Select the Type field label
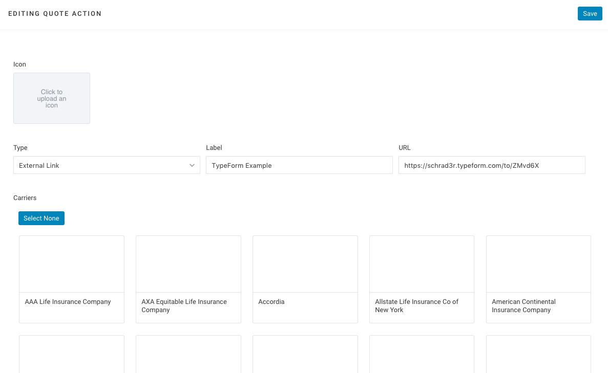Screen dimensions: 608x373 [x=20, y=148]
